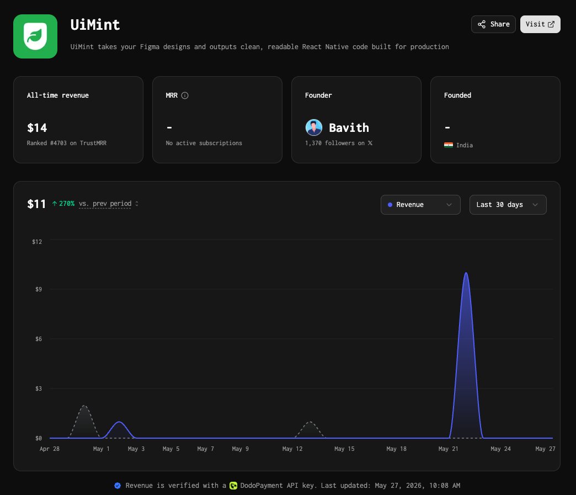Click the founder Bavith avatar
The image size is (576, 495).
[x=314, y=127]
